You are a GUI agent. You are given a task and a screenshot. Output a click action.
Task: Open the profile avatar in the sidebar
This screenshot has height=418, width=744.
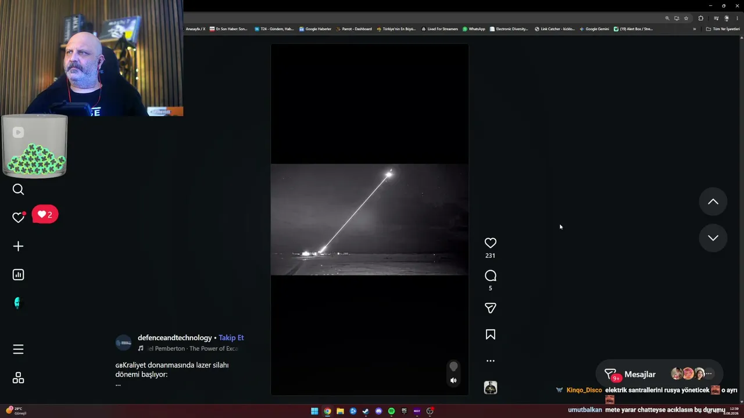coord(17,302)
